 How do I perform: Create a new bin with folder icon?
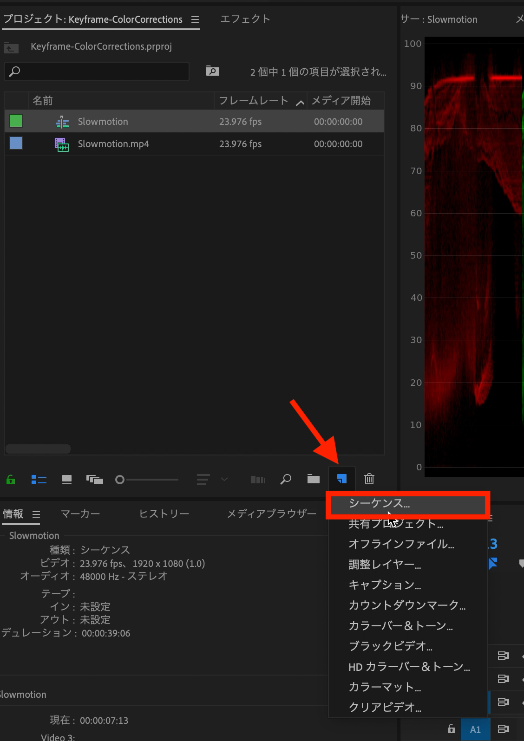pyautogui.click(x=314, y=479)
